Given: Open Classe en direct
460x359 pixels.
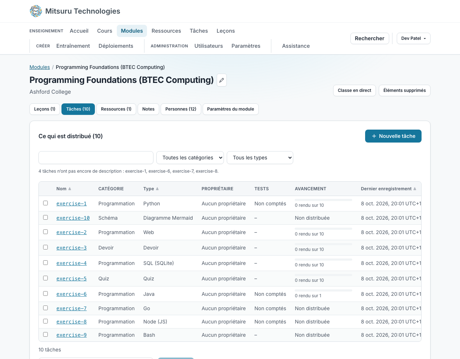Looking at the screenshot, I should tap(354, 90).
